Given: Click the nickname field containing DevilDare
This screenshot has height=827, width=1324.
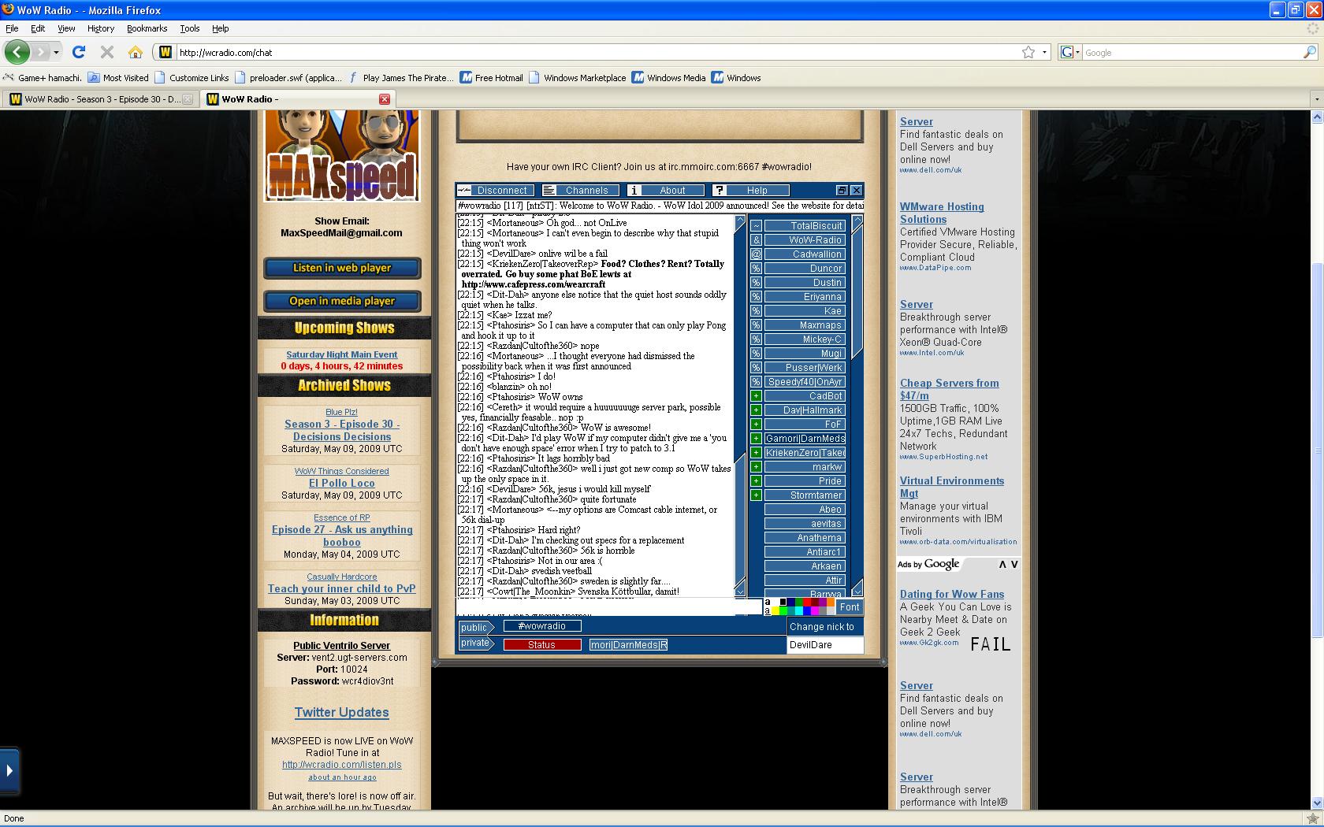Looking at the screenshot, I should 825,645.
